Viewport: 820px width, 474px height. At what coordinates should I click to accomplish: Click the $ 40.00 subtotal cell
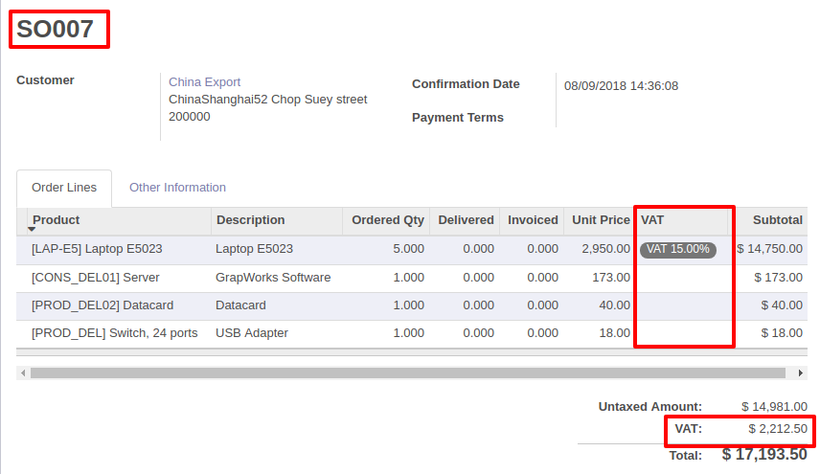(x=782, y=305)
